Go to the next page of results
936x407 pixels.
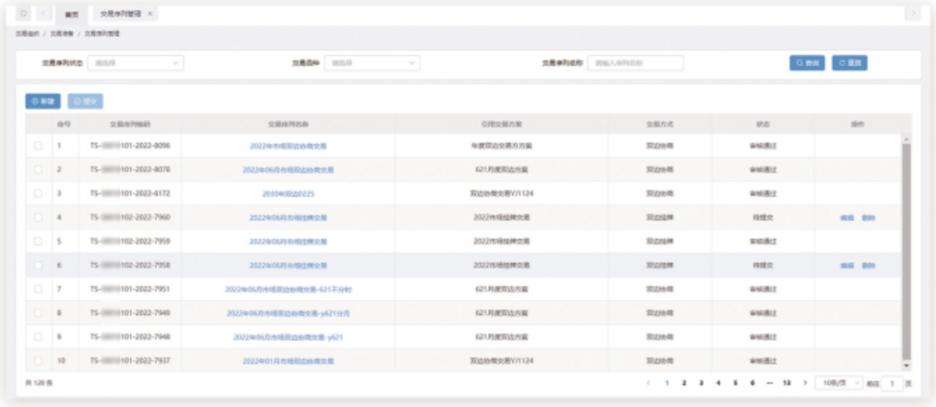pos(805,383)
